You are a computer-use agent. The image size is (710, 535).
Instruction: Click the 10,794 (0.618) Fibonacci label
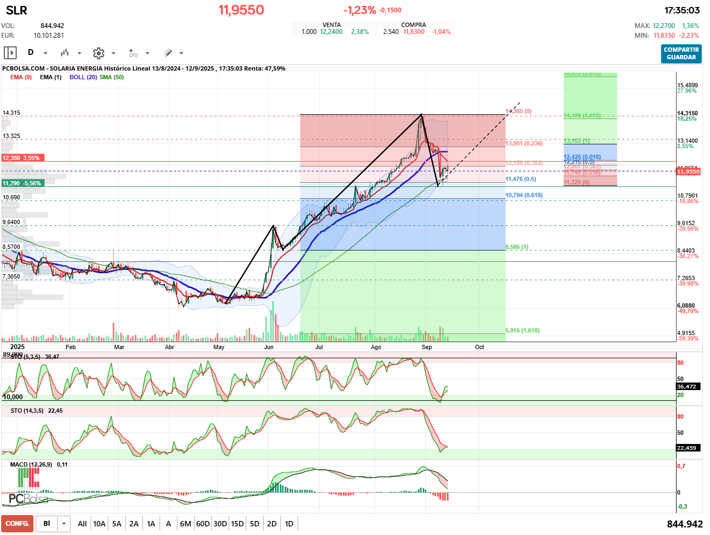(x=524, y=195)
